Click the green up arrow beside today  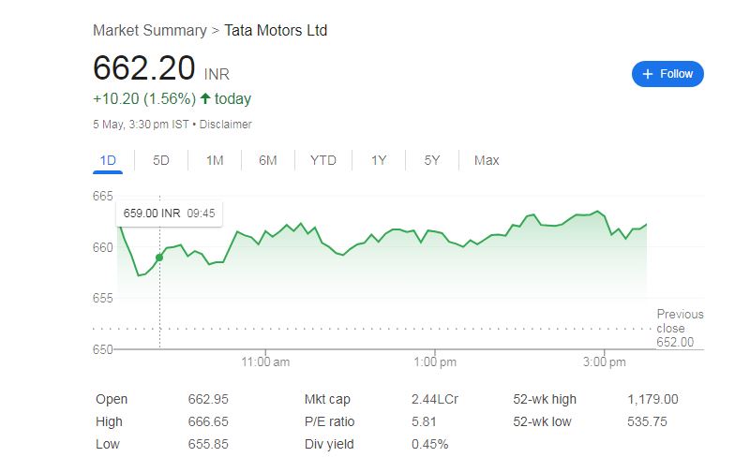tap(205, 98)
